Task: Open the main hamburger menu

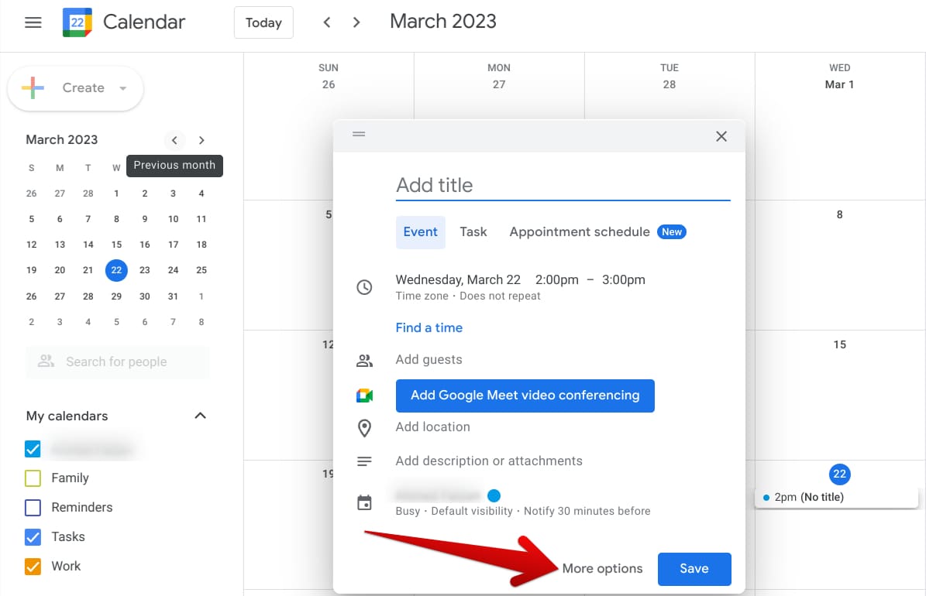Action: coord(33,22)
